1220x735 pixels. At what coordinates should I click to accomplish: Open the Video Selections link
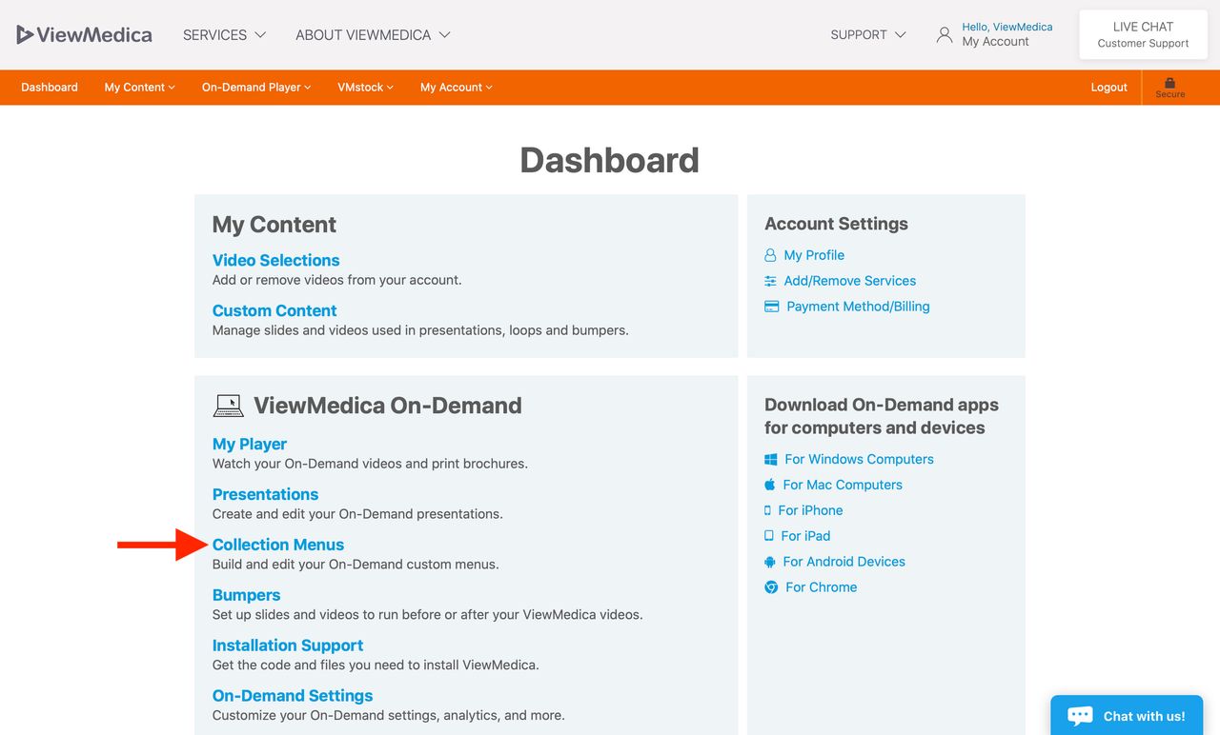275,260
